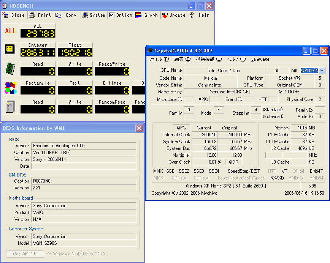Minimize the CrystalCPUID window

[306, 50]
